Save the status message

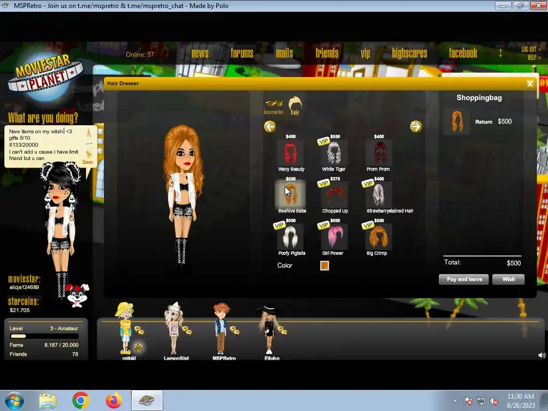87,162
